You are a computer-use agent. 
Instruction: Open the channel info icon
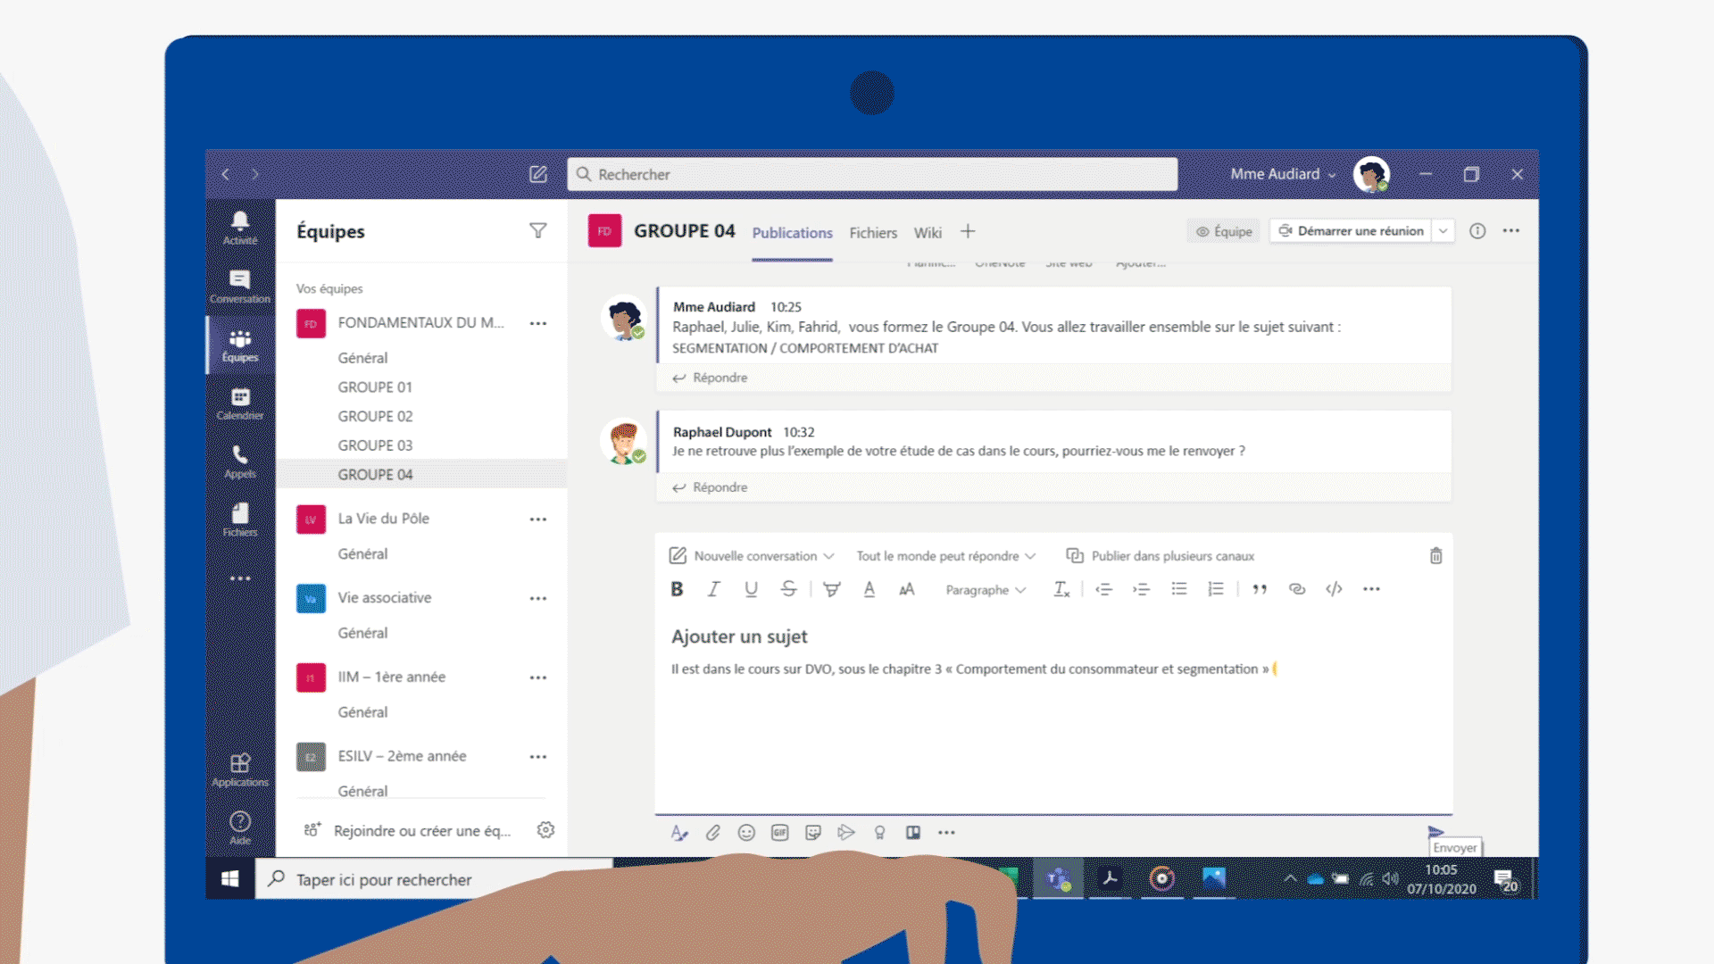pyautogui.click(x=1477, y=231)
